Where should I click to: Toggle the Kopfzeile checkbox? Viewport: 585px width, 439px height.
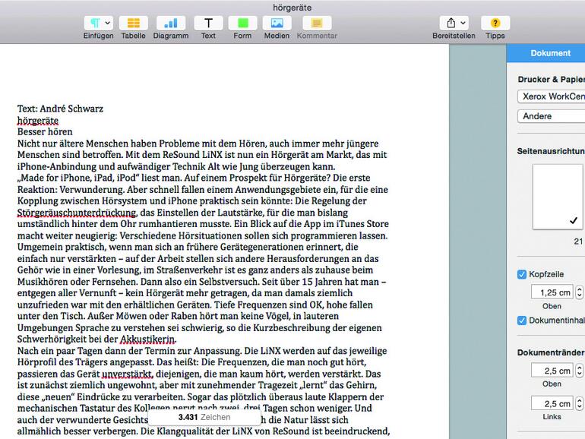point(522,274)
